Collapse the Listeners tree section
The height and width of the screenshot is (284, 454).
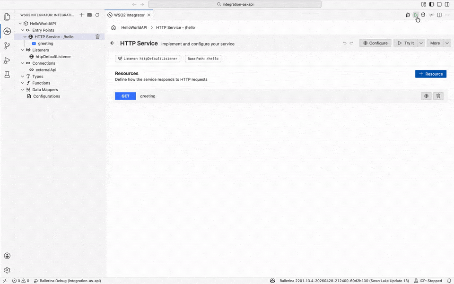tap(23, 50)
